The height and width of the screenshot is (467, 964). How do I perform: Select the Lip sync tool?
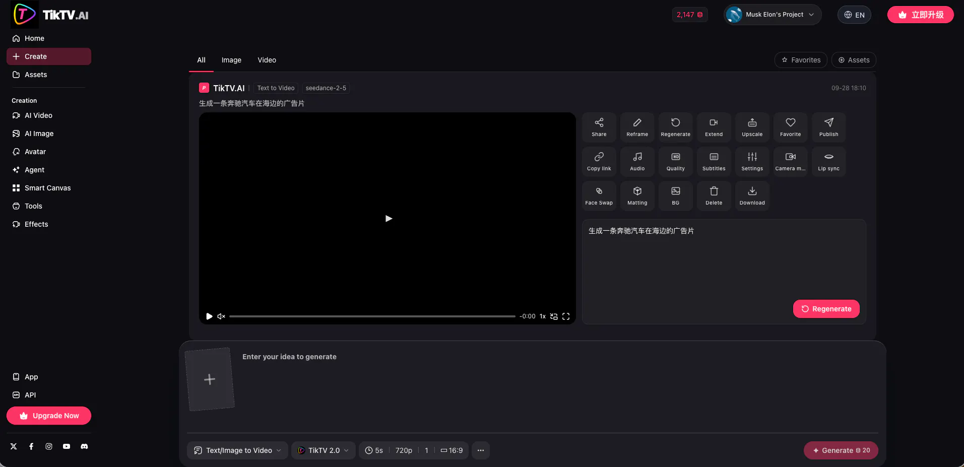(x=828, y=161)
